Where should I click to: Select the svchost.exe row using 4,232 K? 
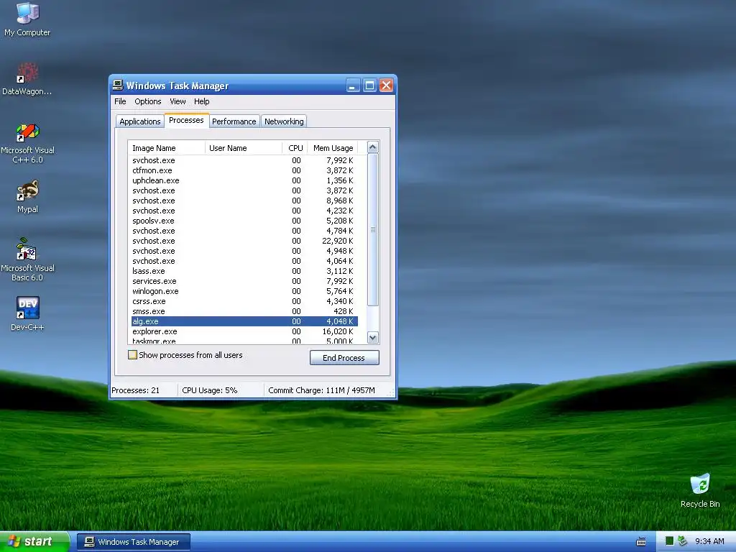[244, 211]
